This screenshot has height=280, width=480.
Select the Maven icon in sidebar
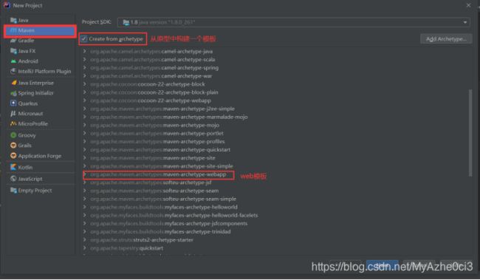tap(13, 30)
